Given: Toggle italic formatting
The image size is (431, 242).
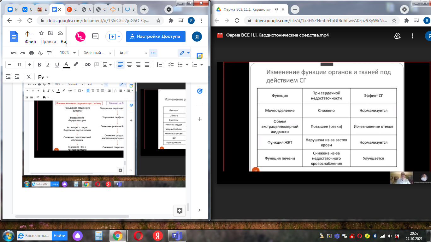Looking at the screenshot, I should coord(48,65).
